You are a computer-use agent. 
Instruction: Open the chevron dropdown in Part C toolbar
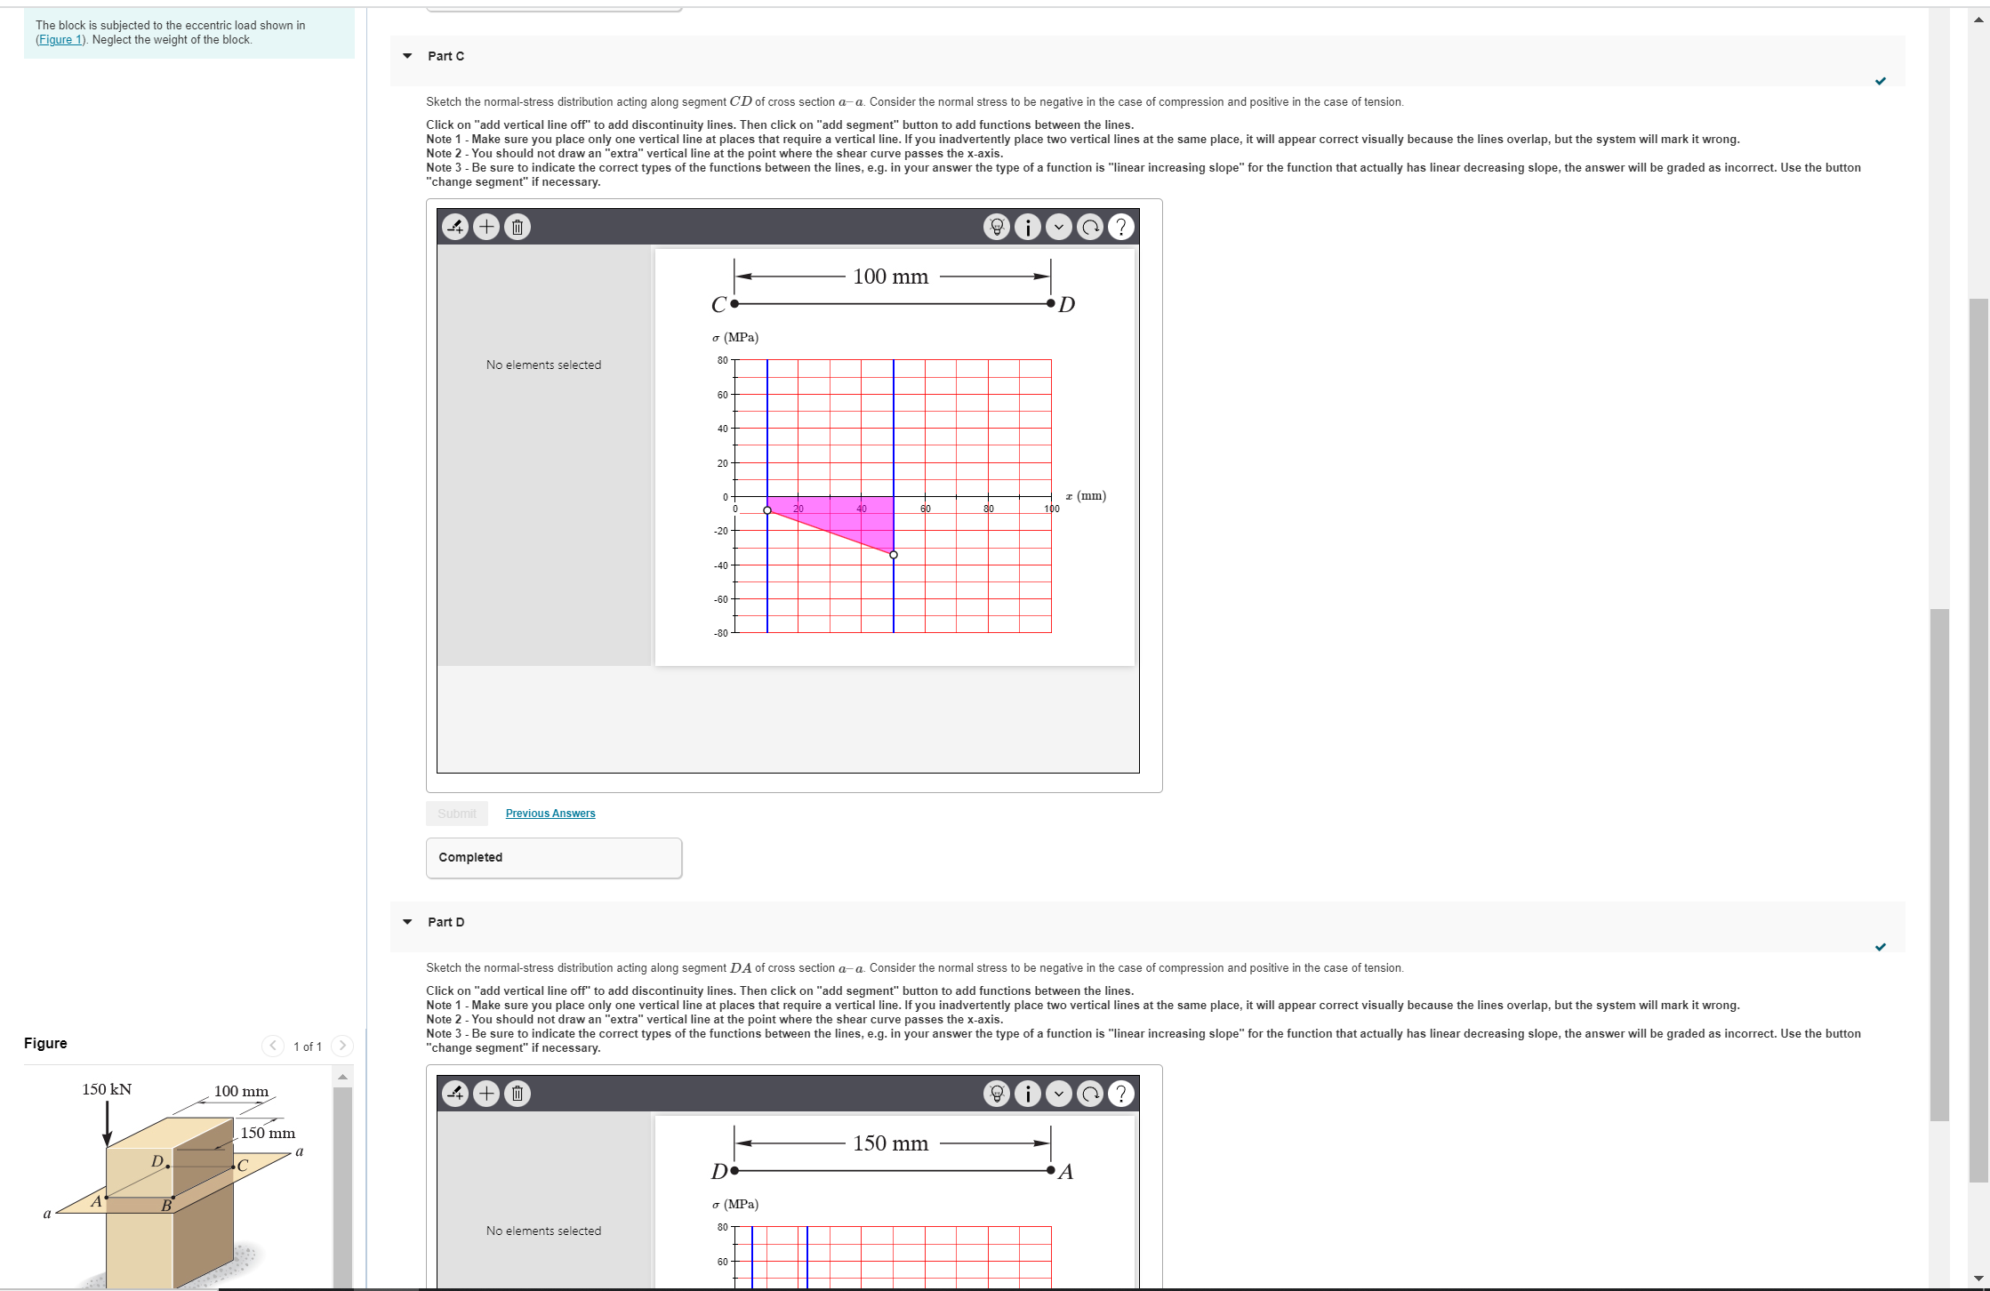click(1059, 227)
